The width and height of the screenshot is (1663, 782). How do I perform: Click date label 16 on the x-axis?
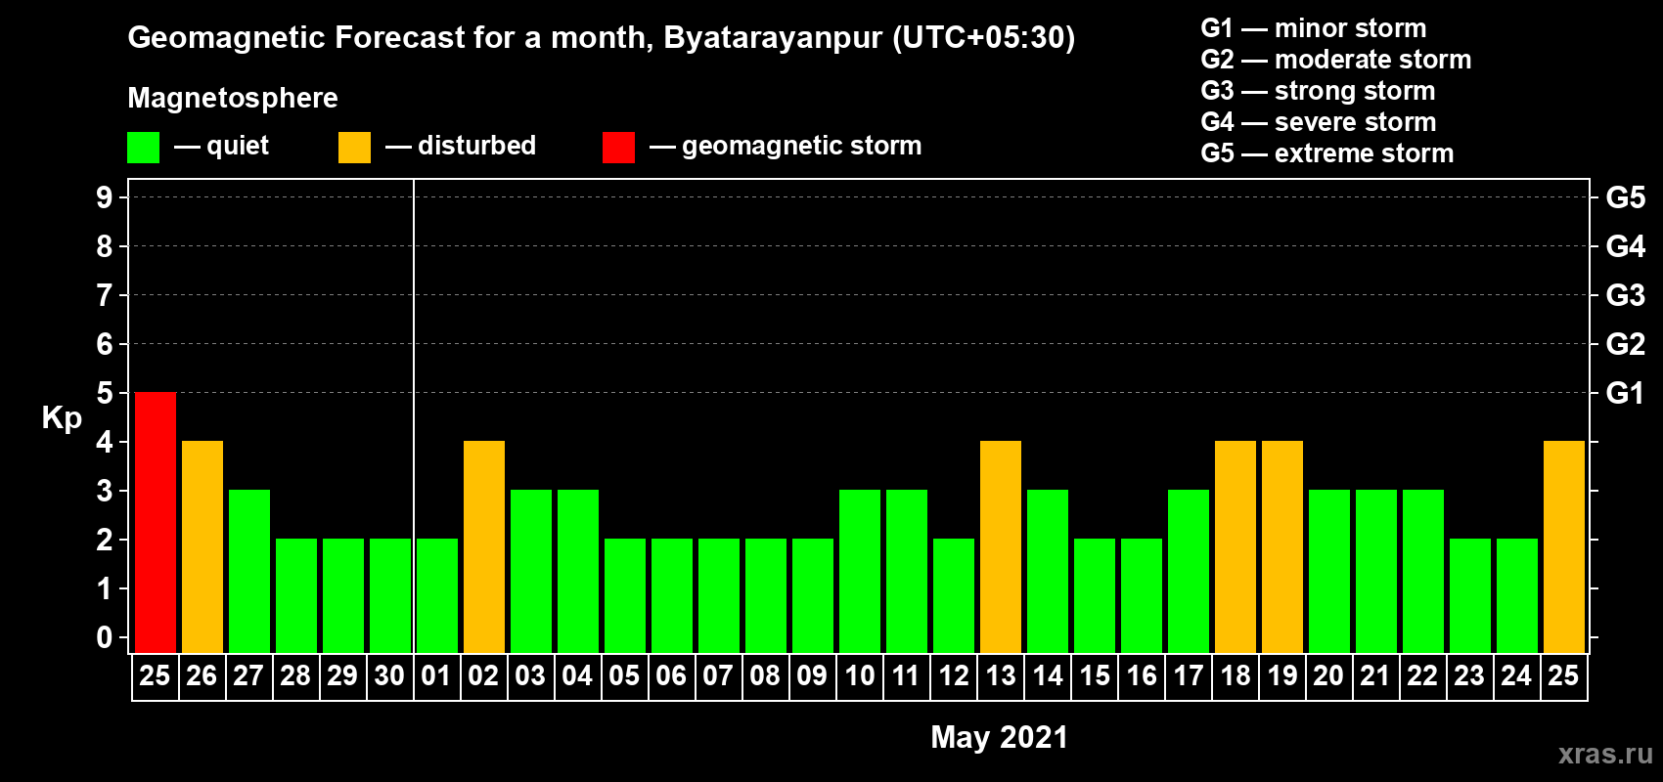(1141, 675)
